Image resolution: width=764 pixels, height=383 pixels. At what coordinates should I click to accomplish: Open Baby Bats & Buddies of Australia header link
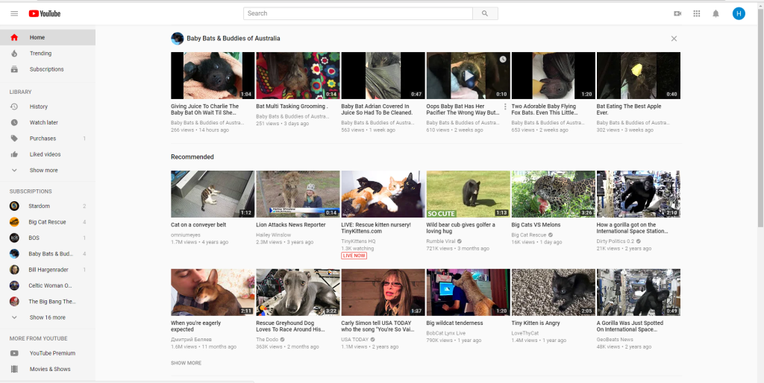tap(234, 39)
